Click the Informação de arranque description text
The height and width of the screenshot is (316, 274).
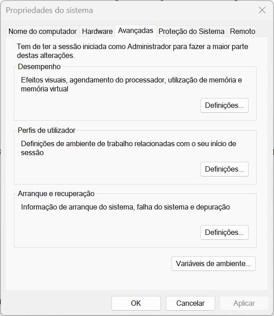(125, 207)
